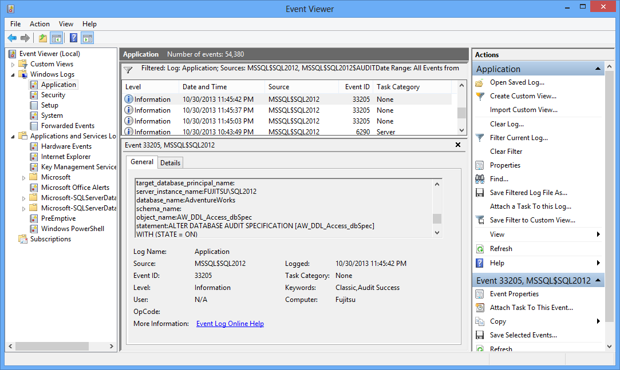Select the Application log in tree
The width and height of the screenshot is (620, 370).
click(58, 85)
